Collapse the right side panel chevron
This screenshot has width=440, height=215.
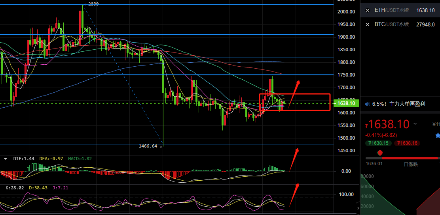[358, 208]
